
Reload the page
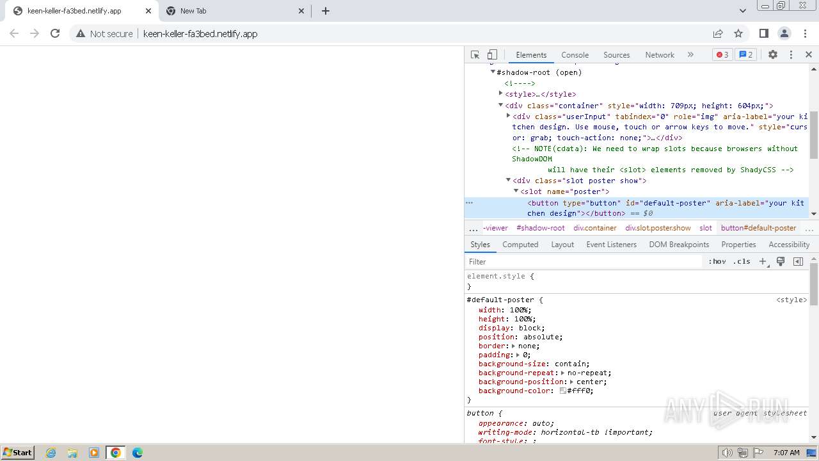pyautogui.click(x=55, y=33)
